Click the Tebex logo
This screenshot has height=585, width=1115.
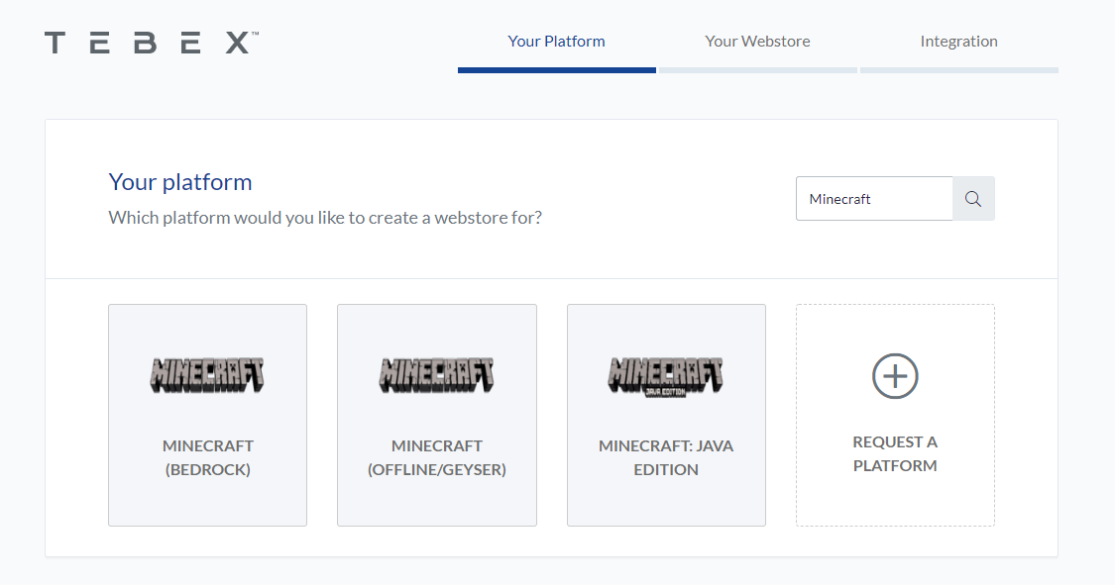152,43
